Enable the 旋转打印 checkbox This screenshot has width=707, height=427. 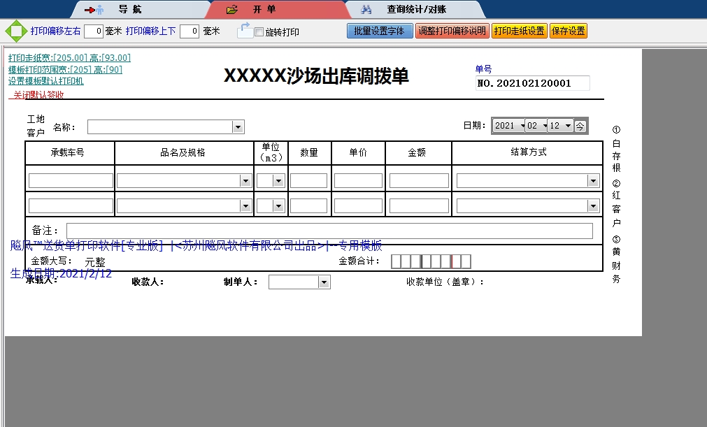pos(259,32)
